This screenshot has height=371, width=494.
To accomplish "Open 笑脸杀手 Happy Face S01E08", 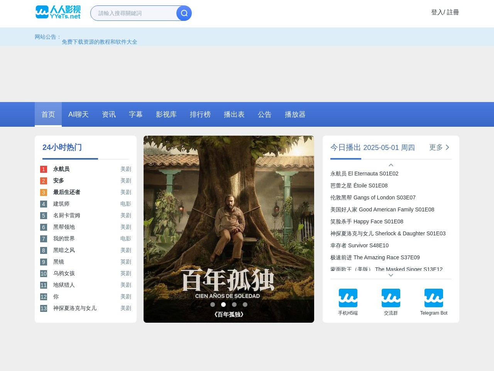I will (367, 221).
